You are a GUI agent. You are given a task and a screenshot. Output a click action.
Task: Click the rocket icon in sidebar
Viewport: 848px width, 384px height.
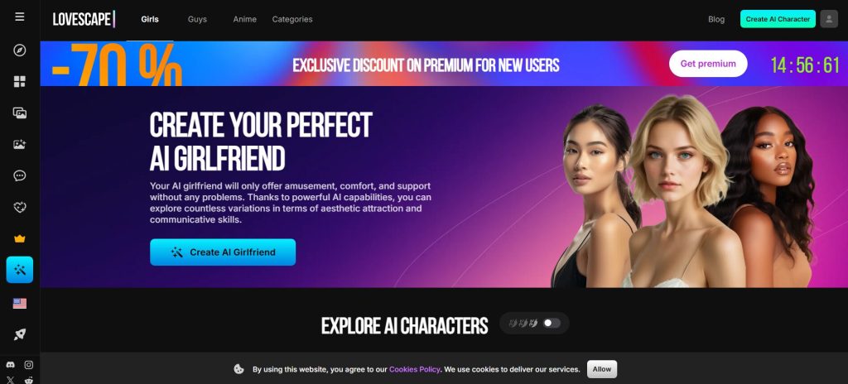[20, 334]
